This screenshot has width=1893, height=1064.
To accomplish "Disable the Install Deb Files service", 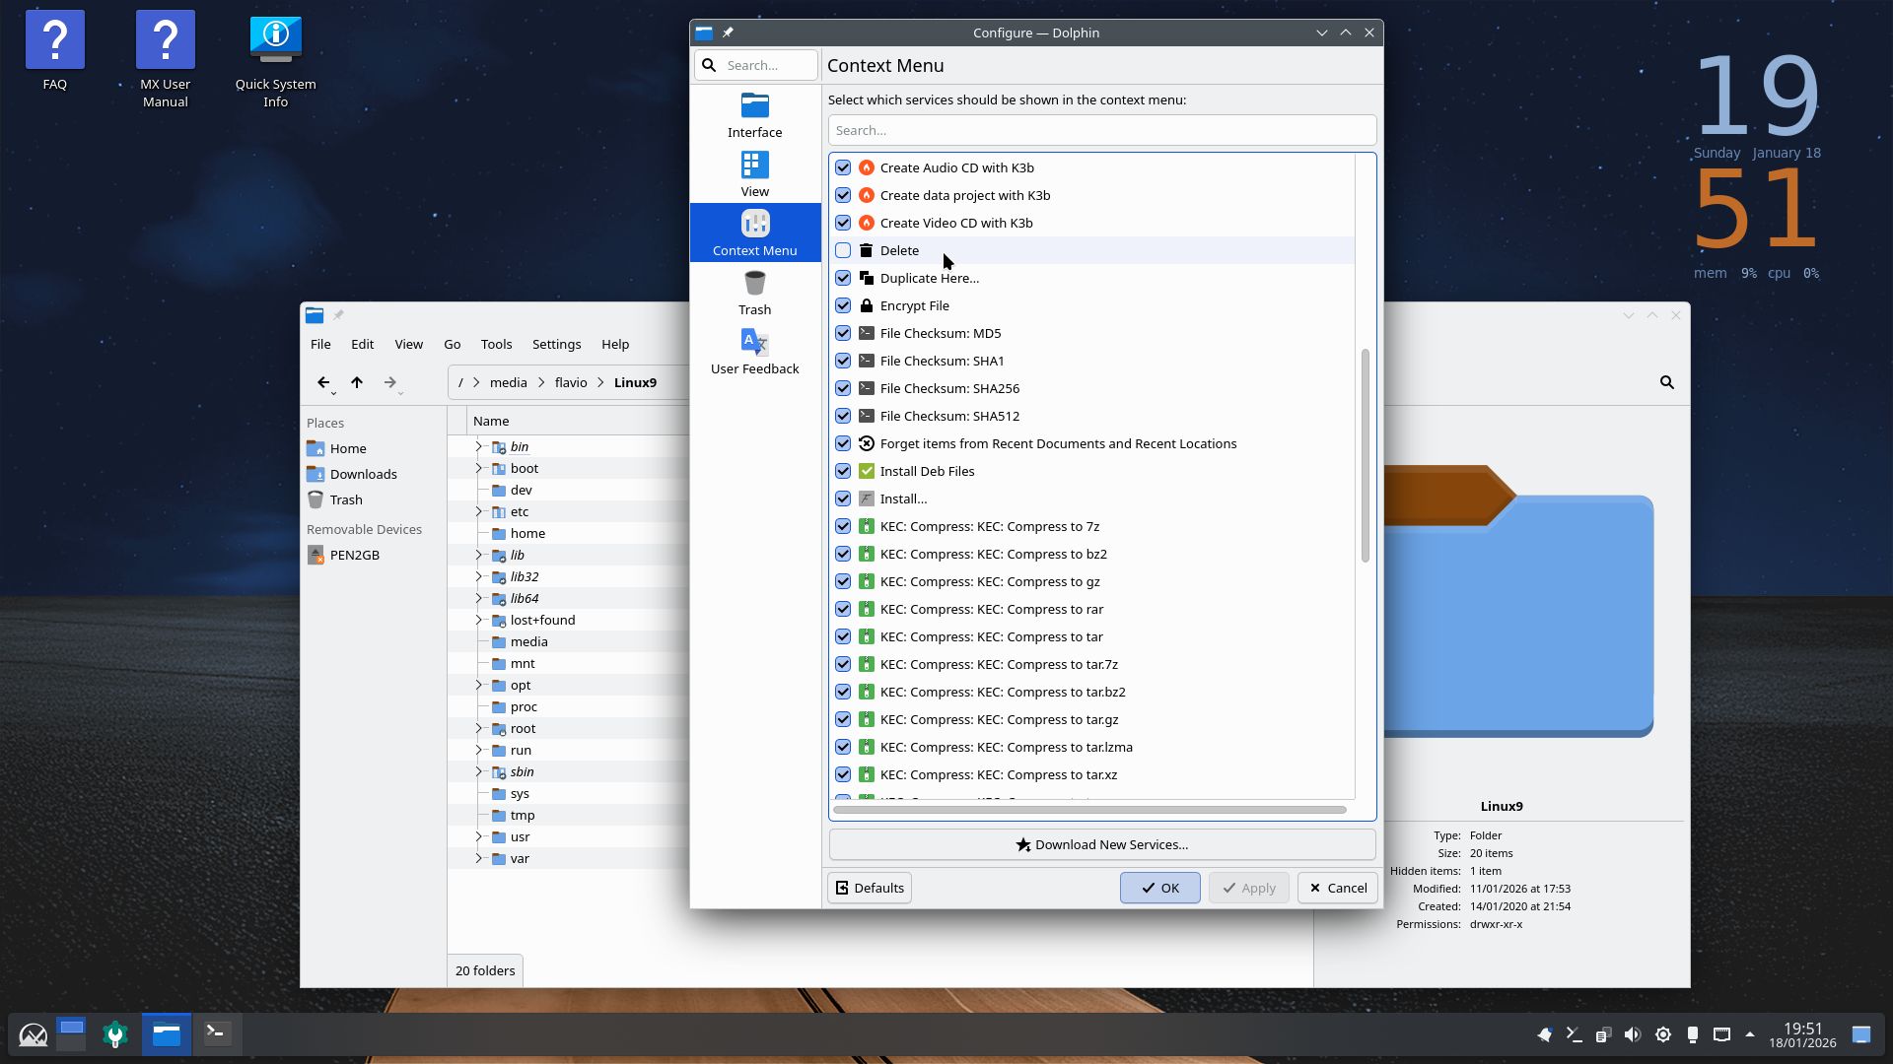I will pos(843,471).
